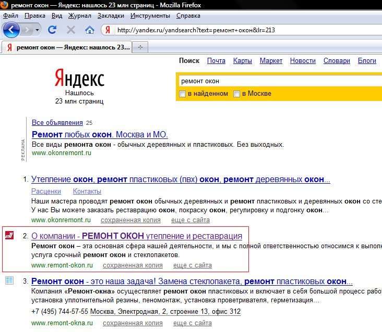Screen dimensions: 382x332
Task: Check the 'в Москве' checkbox
Action: [x=236, y=94]
